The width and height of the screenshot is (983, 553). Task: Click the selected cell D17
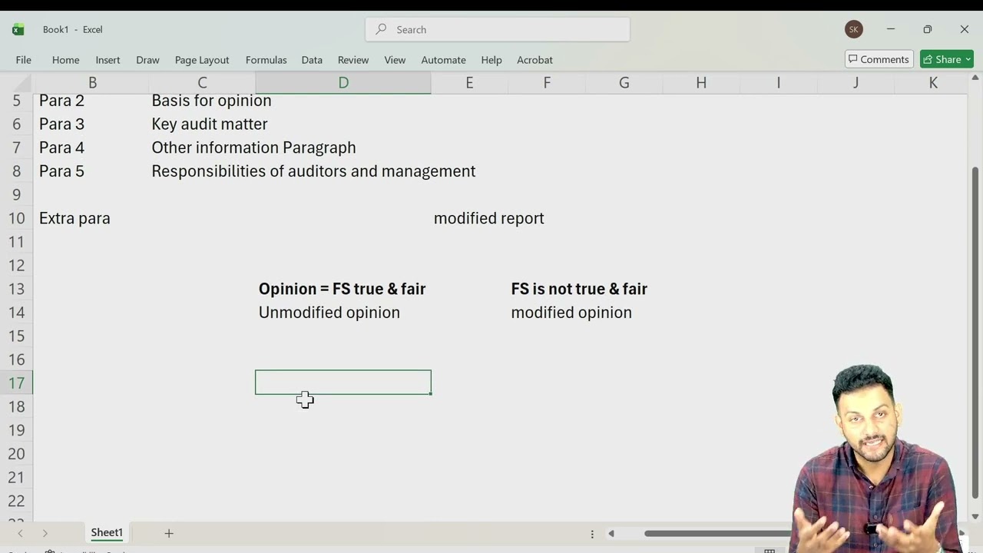point(343,382)
